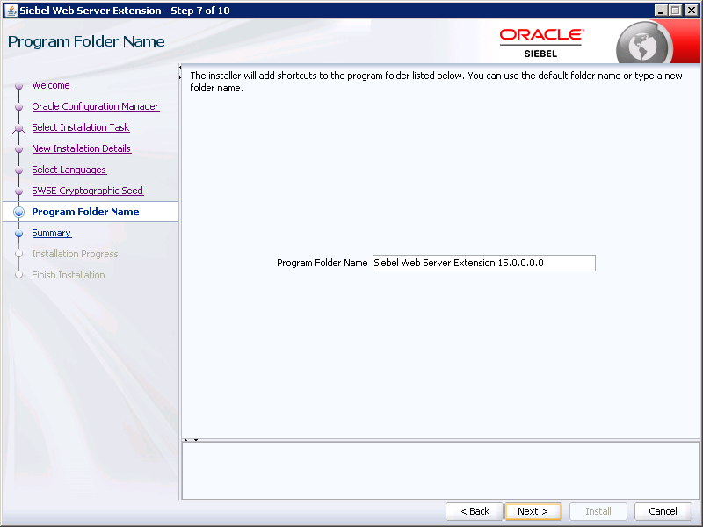Click the Program Folder Name heading

pyautogui.click(x=86, y=41)
